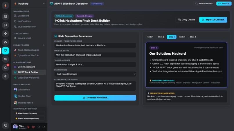Switch to Slide 2 tab
This screenshot has height=131, width=234.
[161, 37]
